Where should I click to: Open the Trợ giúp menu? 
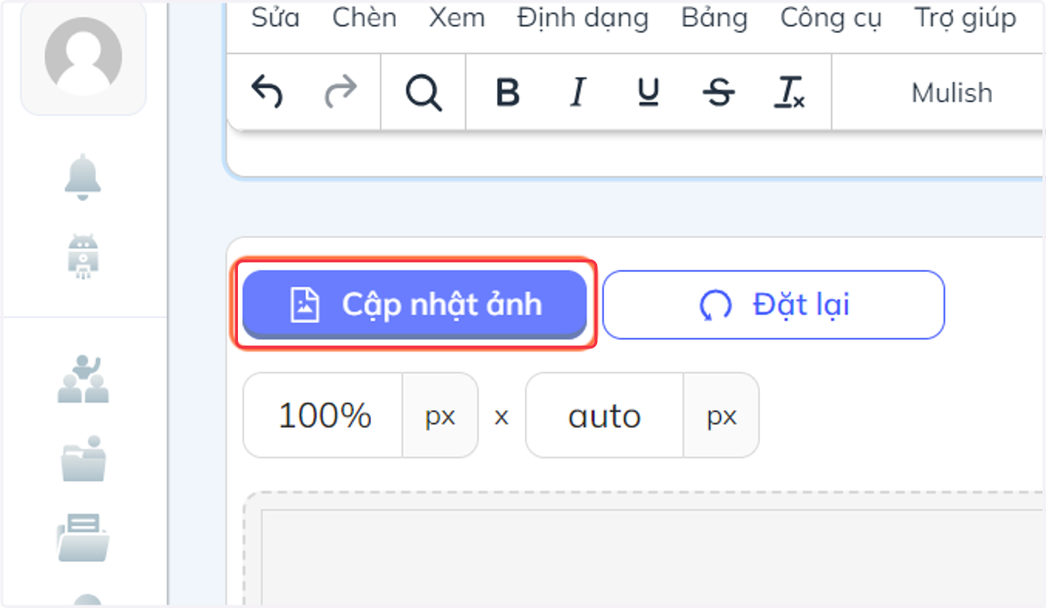click(x=965, y=17)
